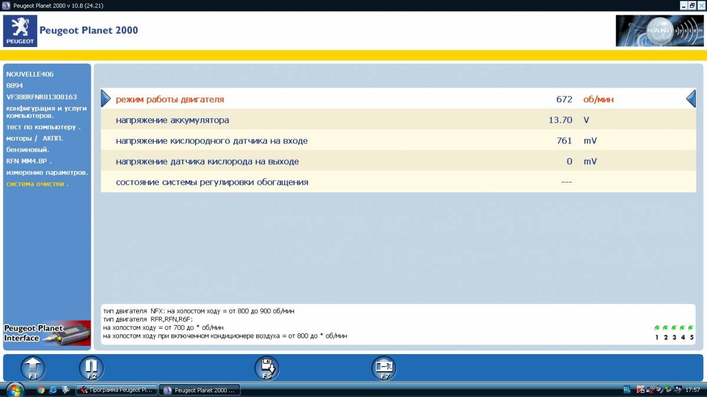Click the Peugeot lion logo
The width and height of the screenshot is (707, 397).
coord(20,31)
